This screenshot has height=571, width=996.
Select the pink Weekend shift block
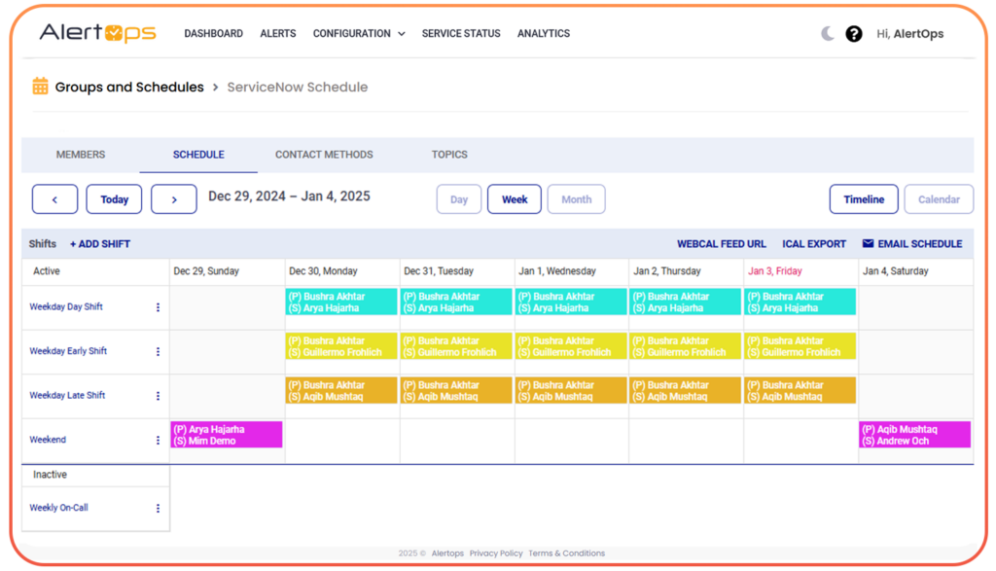(x=226, y=434)
